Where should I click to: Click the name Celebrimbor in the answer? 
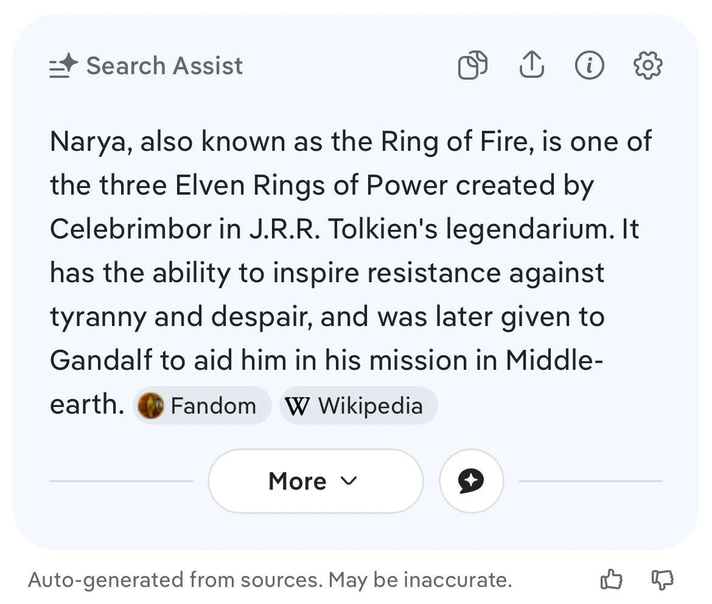125,230
